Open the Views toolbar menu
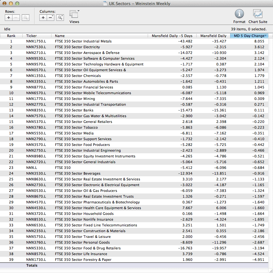The width and height of the screenshot is (273, 273). coord(74,15)
